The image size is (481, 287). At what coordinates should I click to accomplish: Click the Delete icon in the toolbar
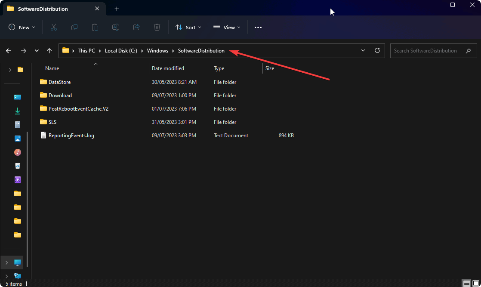click(157, 27)
